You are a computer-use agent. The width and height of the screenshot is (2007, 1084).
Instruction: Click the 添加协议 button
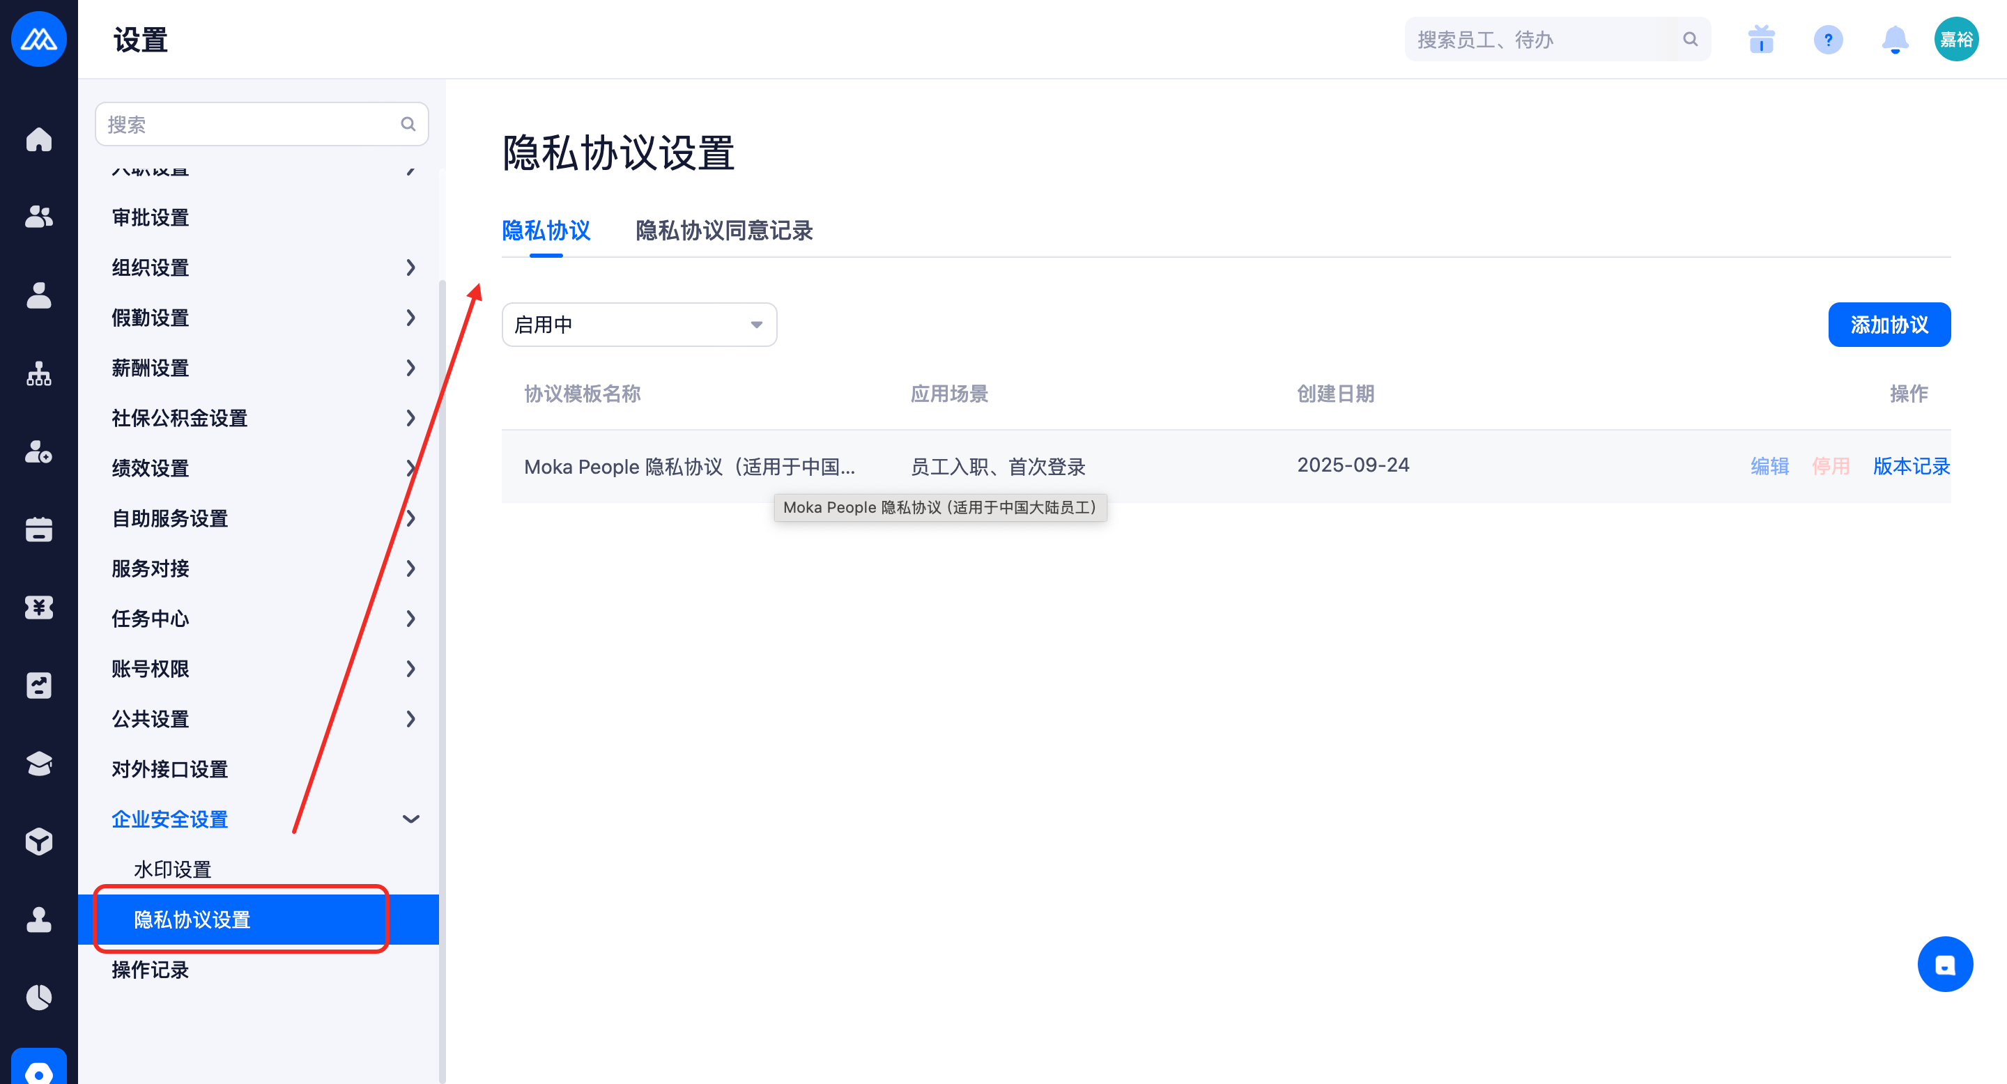1889,325
